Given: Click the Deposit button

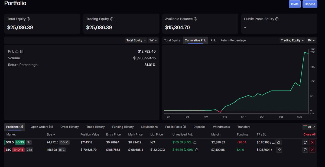Looking at the screenshot, I should 310,4.
